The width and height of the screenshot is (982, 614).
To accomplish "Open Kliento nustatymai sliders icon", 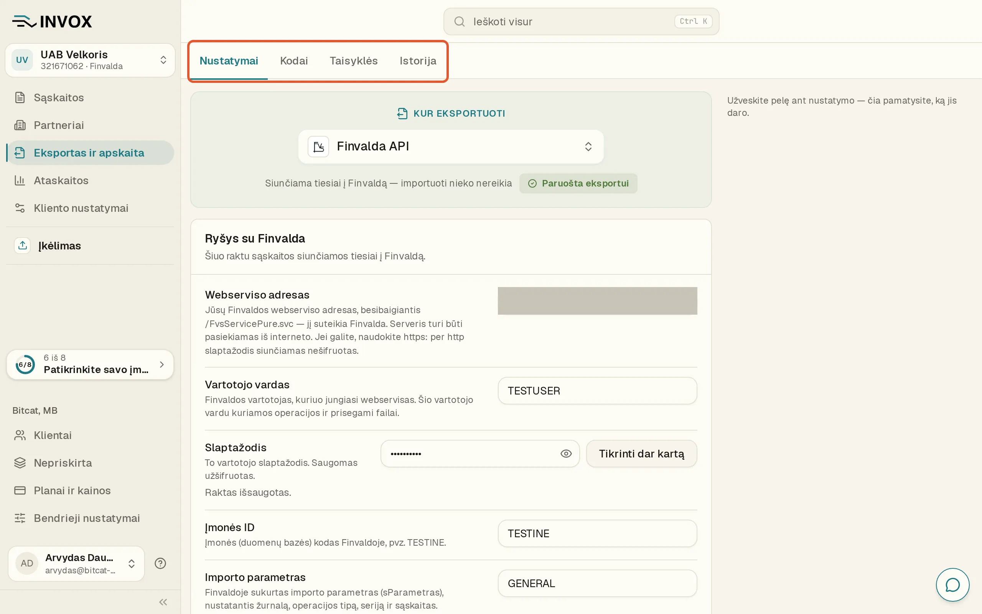I will [20, 208].
